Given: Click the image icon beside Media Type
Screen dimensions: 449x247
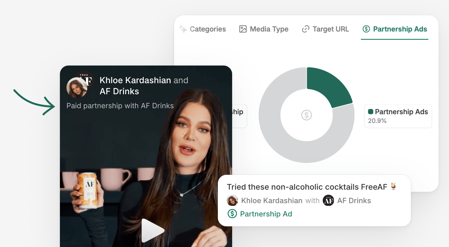Looking at the screenshot, I should pos(243,29).
